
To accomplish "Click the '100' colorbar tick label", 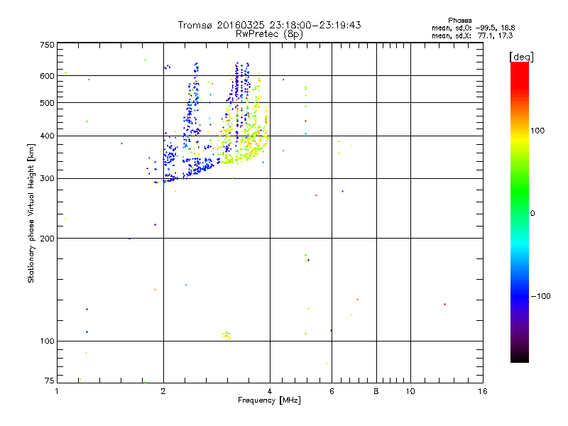I will 537,131.
